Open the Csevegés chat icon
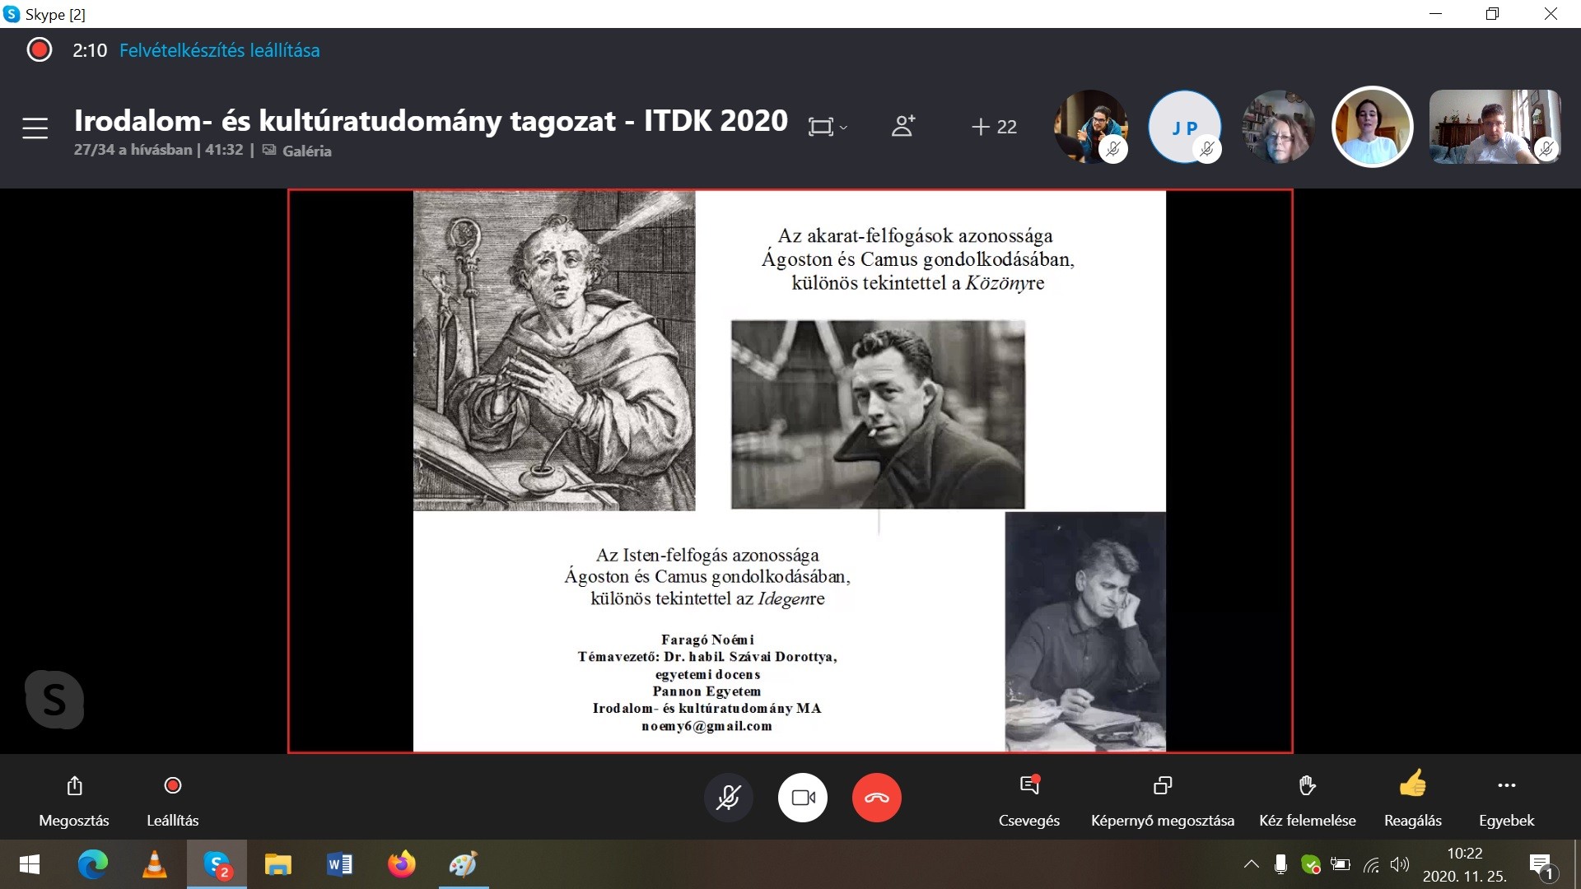 pyautogui.click(x=1028, y=785)
